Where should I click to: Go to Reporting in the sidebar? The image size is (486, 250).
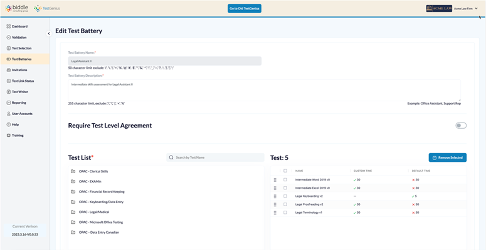pos(25,102)
